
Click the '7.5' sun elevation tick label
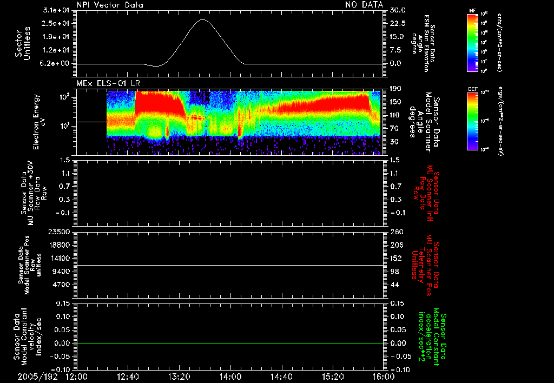click(396, 50)
